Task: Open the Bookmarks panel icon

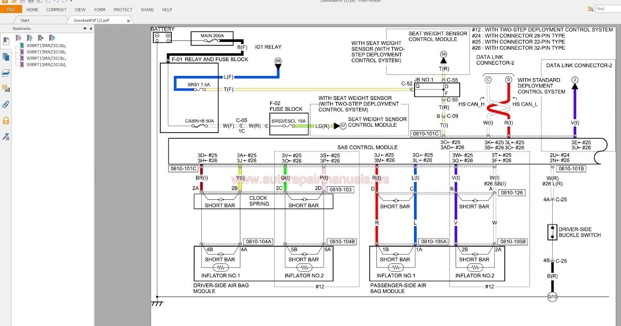Action: tap(6, 41)
